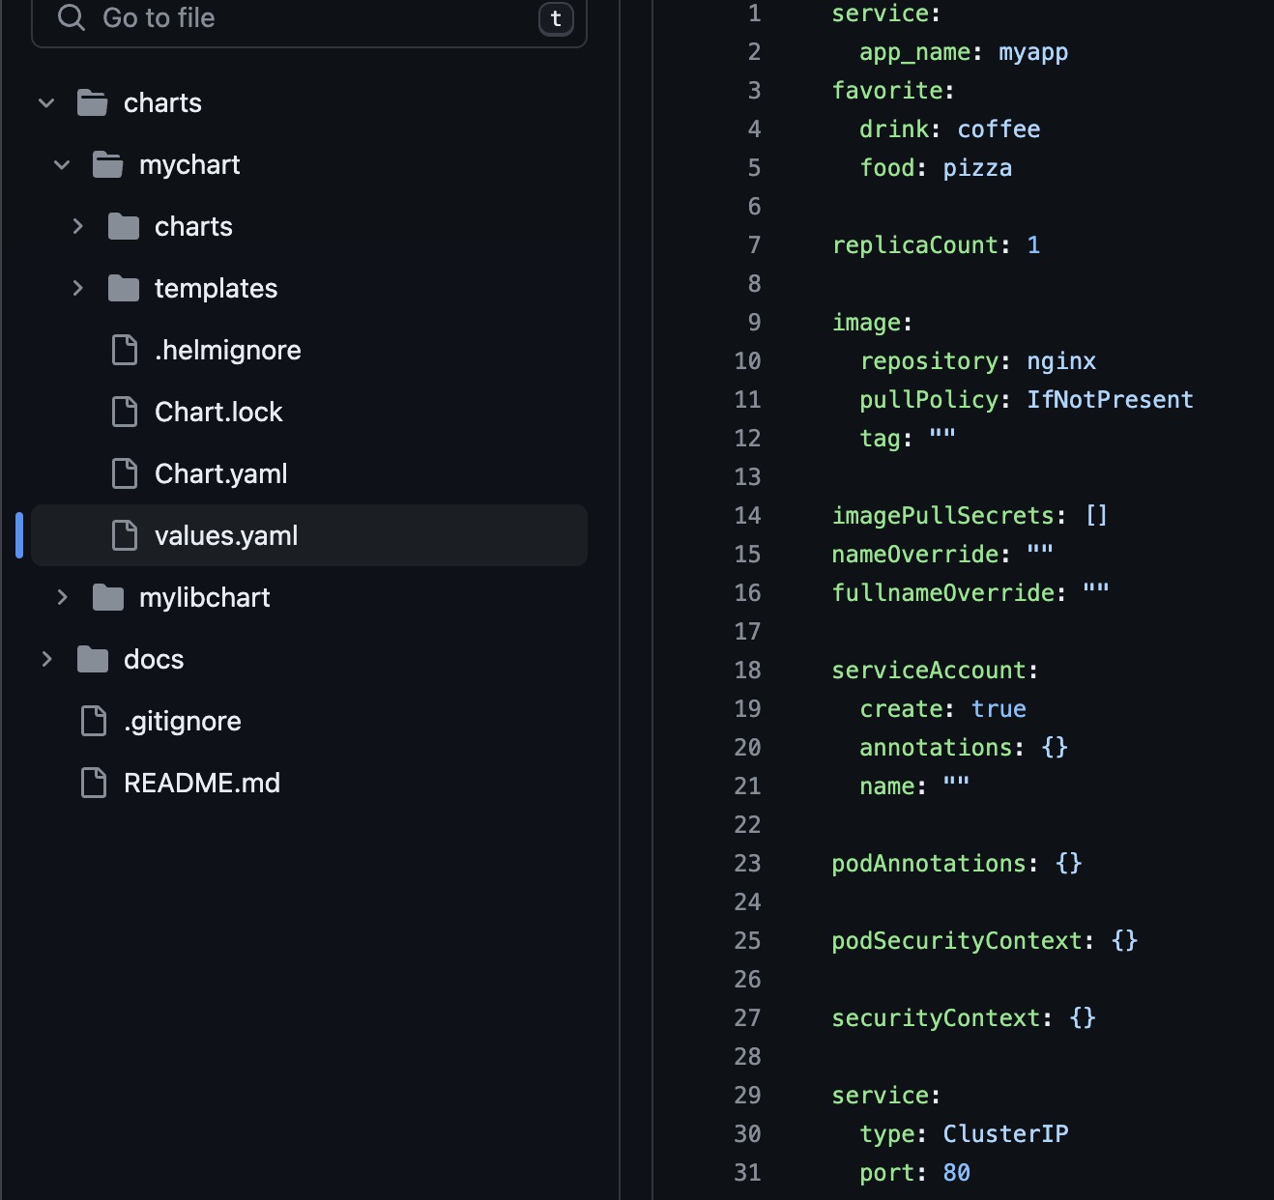Click the .helmignore file icon

(125, 350)
